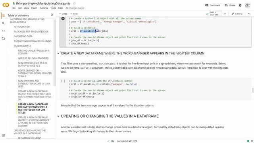The width and height of the screenshot is (254, 143).
Task: Open the Tools menu
Action: (53, 8)
